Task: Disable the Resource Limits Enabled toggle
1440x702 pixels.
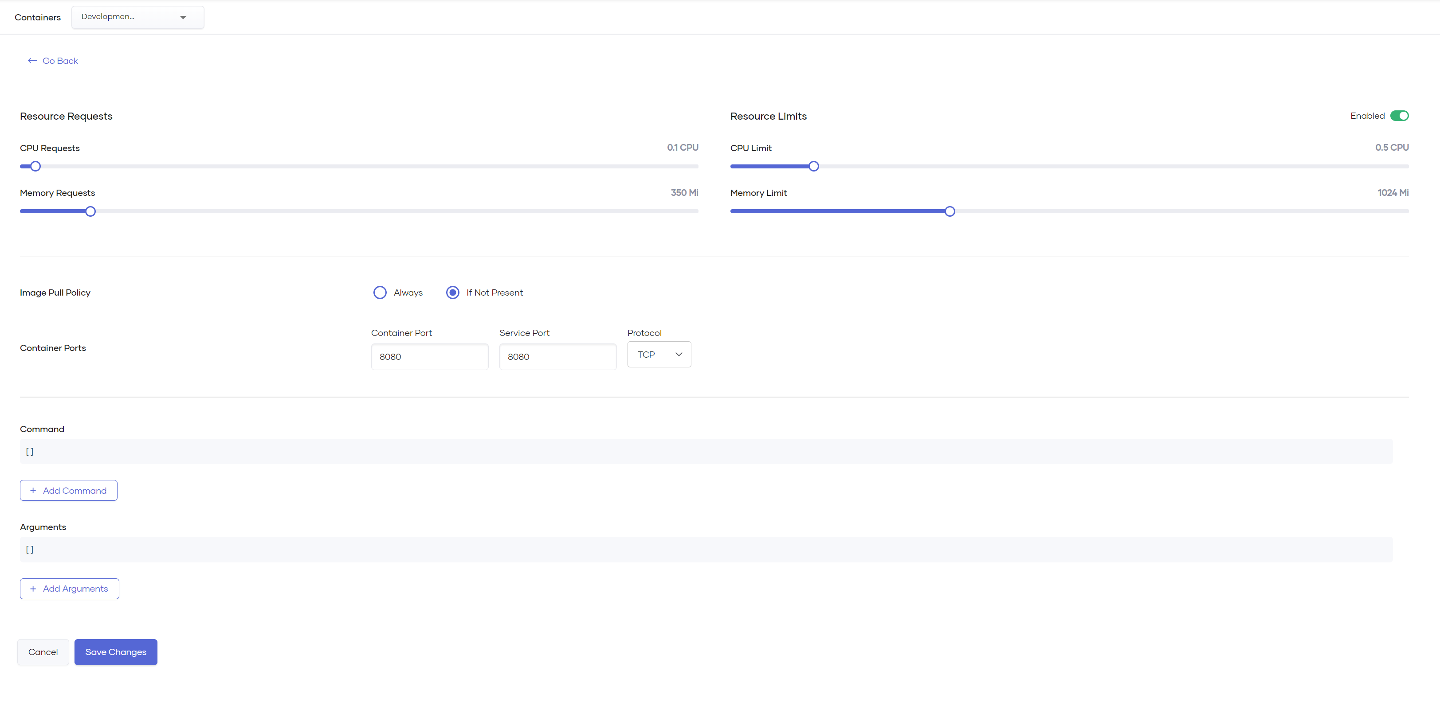Action: tap(1399, 116)
